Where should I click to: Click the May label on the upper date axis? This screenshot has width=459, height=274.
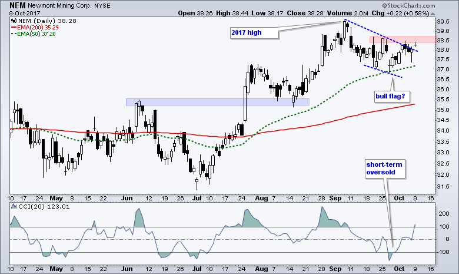pos(56,199)
